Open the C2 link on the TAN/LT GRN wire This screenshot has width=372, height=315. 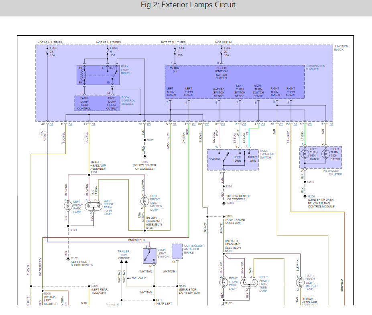(175, 124)
